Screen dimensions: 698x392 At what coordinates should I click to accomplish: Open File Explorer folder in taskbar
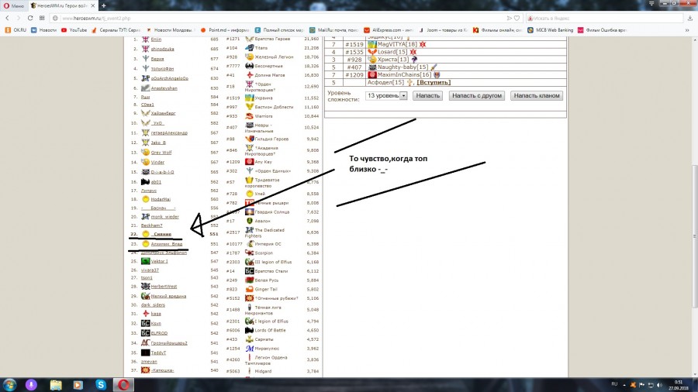(56, 385)
